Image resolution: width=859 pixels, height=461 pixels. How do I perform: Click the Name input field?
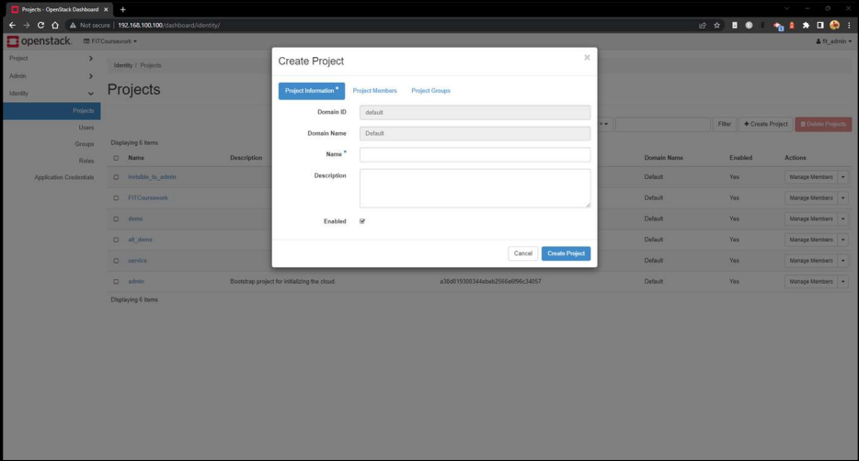click(475, 154)
